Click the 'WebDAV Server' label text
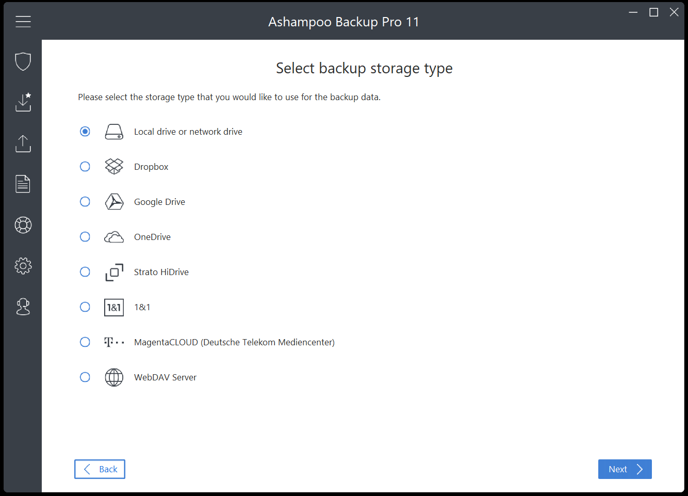This screenshot has width=688, height=496. (x=165, y=377)
